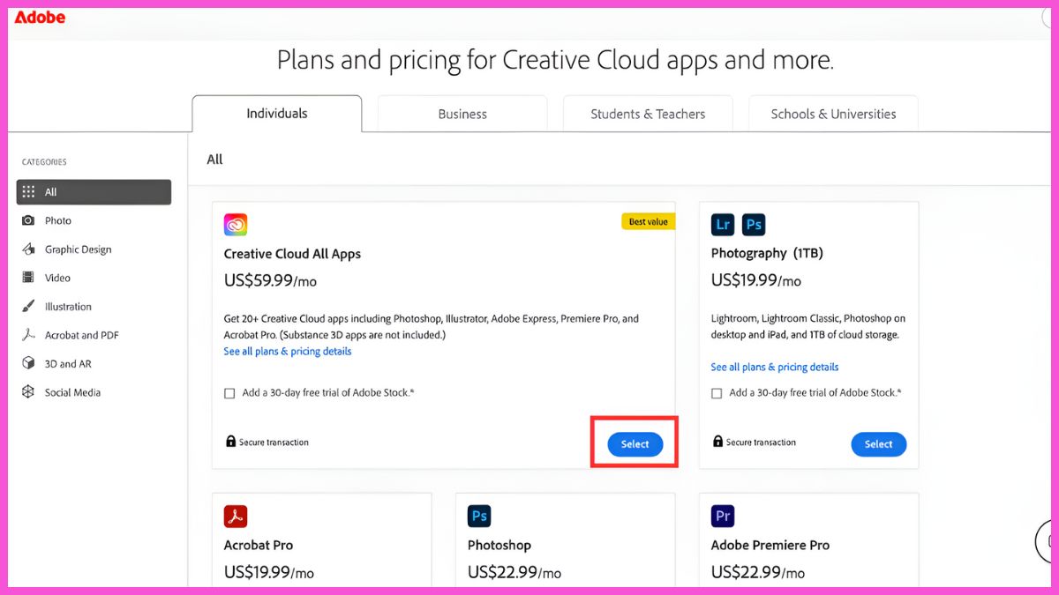The height and width of the screenshot is (595, 1059).
Task: Click the All heading above the plans
Action: 214,160
